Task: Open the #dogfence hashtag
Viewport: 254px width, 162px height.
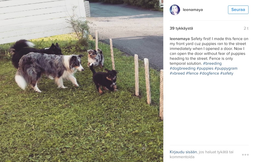Action: [209, 73]
